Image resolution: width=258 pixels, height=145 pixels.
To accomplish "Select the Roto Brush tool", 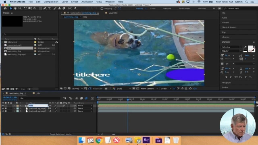I will [70, 8].
